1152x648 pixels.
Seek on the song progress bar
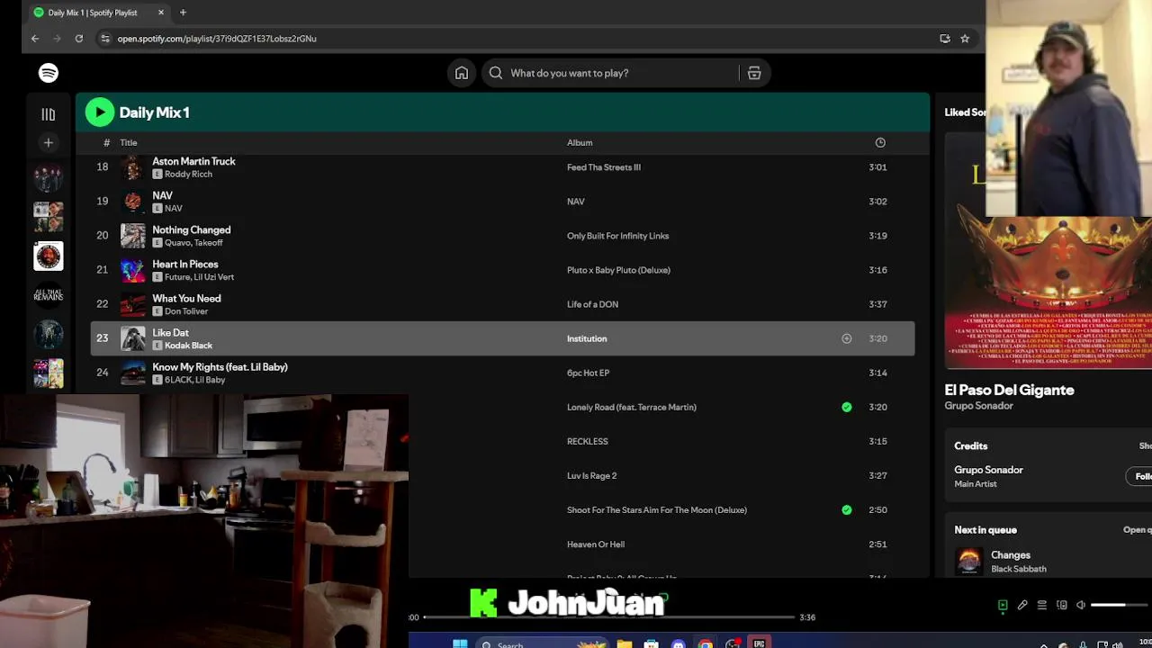tap(608, 617)
